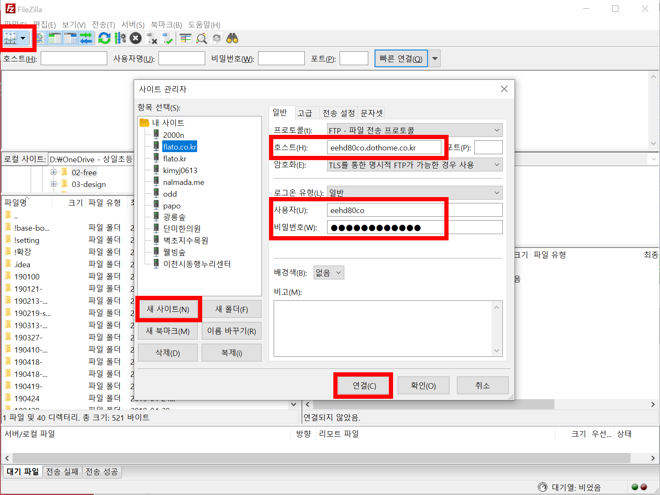Viewport: 660px width, 495px height.
Task: Click the disconnect from server icon
Action: coord(151,38)
